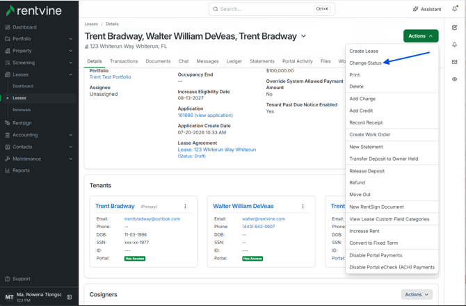Image resolution: width=466 pixels, height=306 pixels.
Task: Click walter@rentvine.com email link
Action: coord(264,219)
